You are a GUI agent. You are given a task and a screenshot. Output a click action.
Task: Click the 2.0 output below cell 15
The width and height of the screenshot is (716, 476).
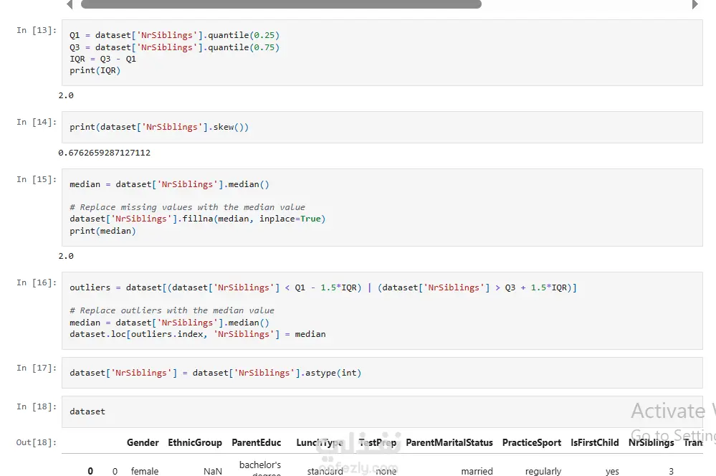point(66,256)
